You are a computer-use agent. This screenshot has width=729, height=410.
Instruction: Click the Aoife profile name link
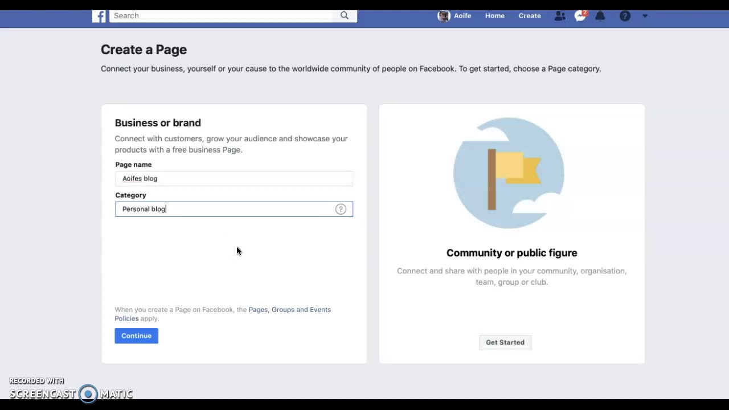(x=462, y=16)
